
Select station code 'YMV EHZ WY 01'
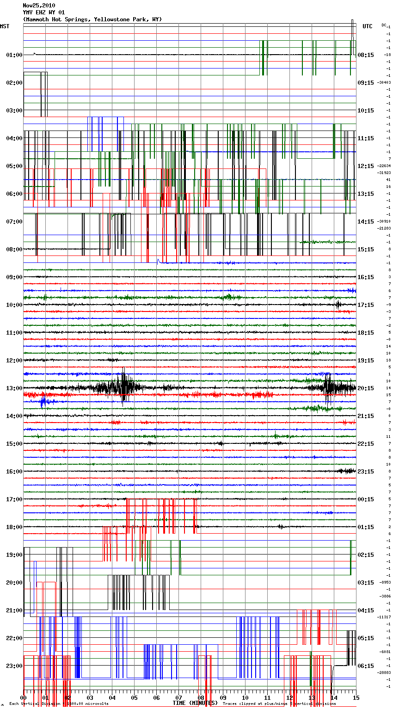point(44,12)
